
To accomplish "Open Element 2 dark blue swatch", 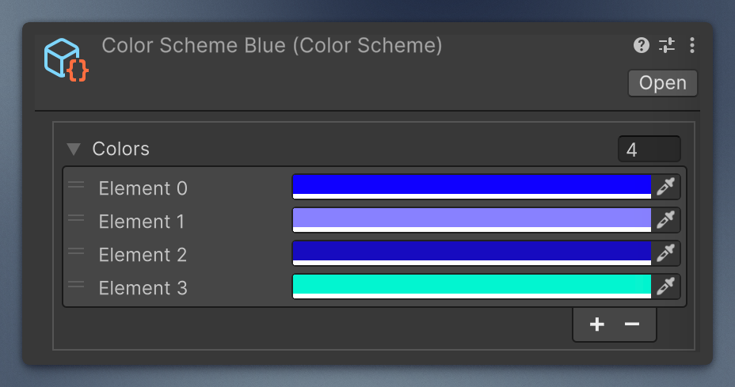I will click(x=471, y=253).
